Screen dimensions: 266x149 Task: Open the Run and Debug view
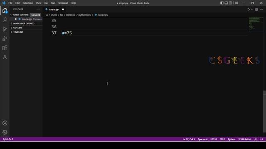[5, 38]
